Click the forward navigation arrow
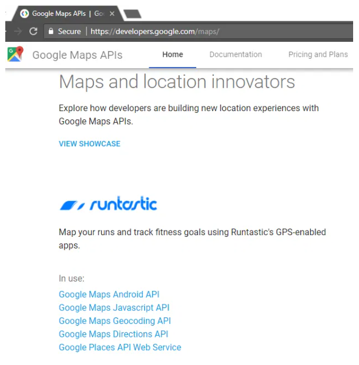The width and height of the screenshot is (359, 365). point(18,31)
